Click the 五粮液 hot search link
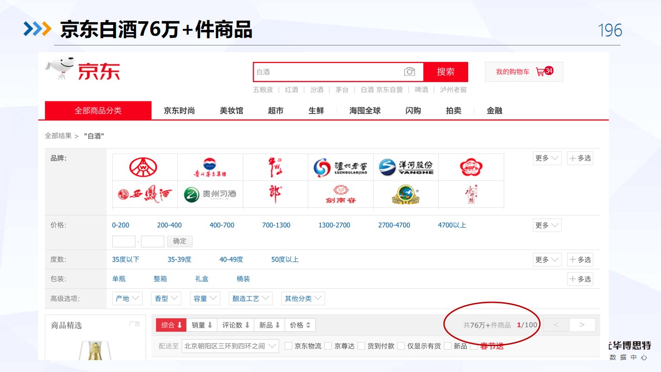661x372 pixels. (x=263, y=90)
